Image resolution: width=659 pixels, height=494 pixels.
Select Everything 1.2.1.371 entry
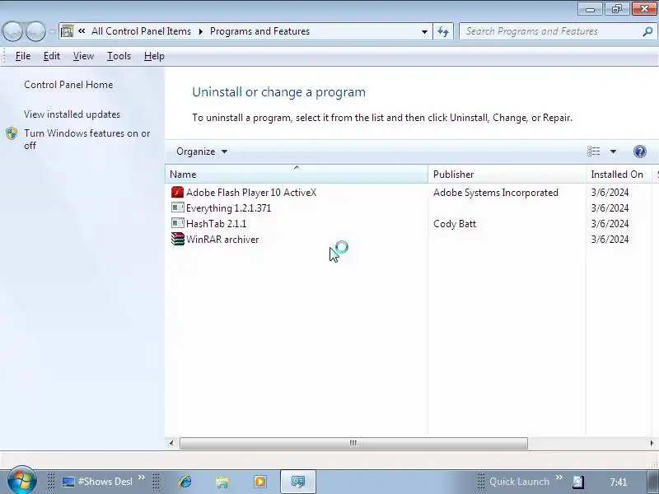(x=228, y=208)
